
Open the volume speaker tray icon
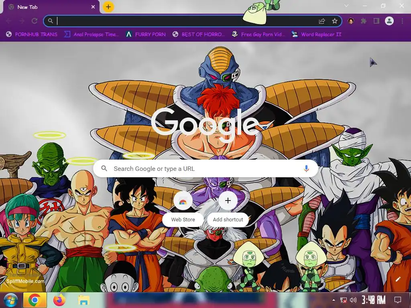pyautogui.click(x=353, y=300)
